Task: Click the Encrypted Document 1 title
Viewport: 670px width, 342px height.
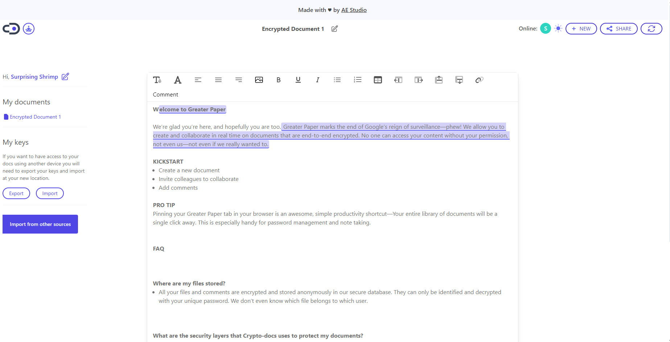Action: [293, 29]
